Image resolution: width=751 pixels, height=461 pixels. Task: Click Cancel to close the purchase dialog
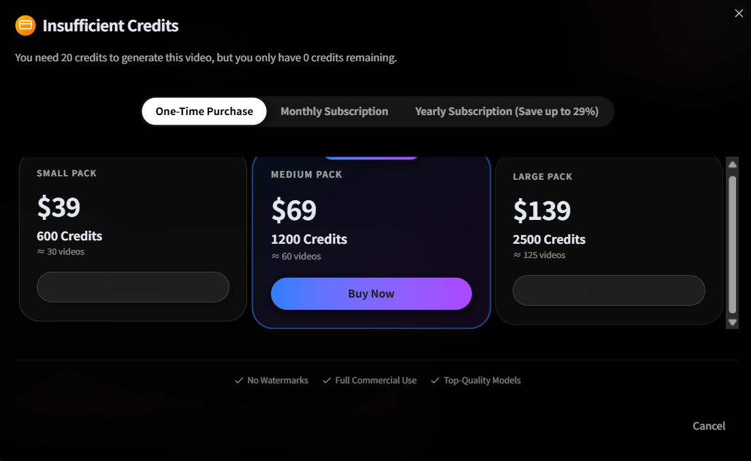coord(708,426)
